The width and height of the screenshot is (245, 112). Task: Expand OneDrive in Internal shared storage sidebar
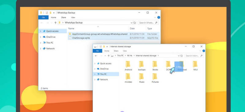[x=95, y=69]
